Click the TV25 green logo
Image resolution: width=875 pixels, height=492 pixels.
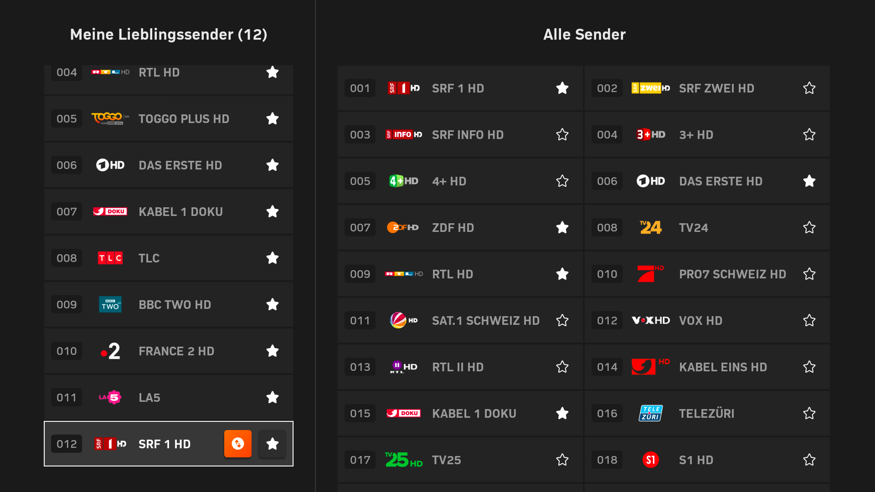tap(403, 460)
